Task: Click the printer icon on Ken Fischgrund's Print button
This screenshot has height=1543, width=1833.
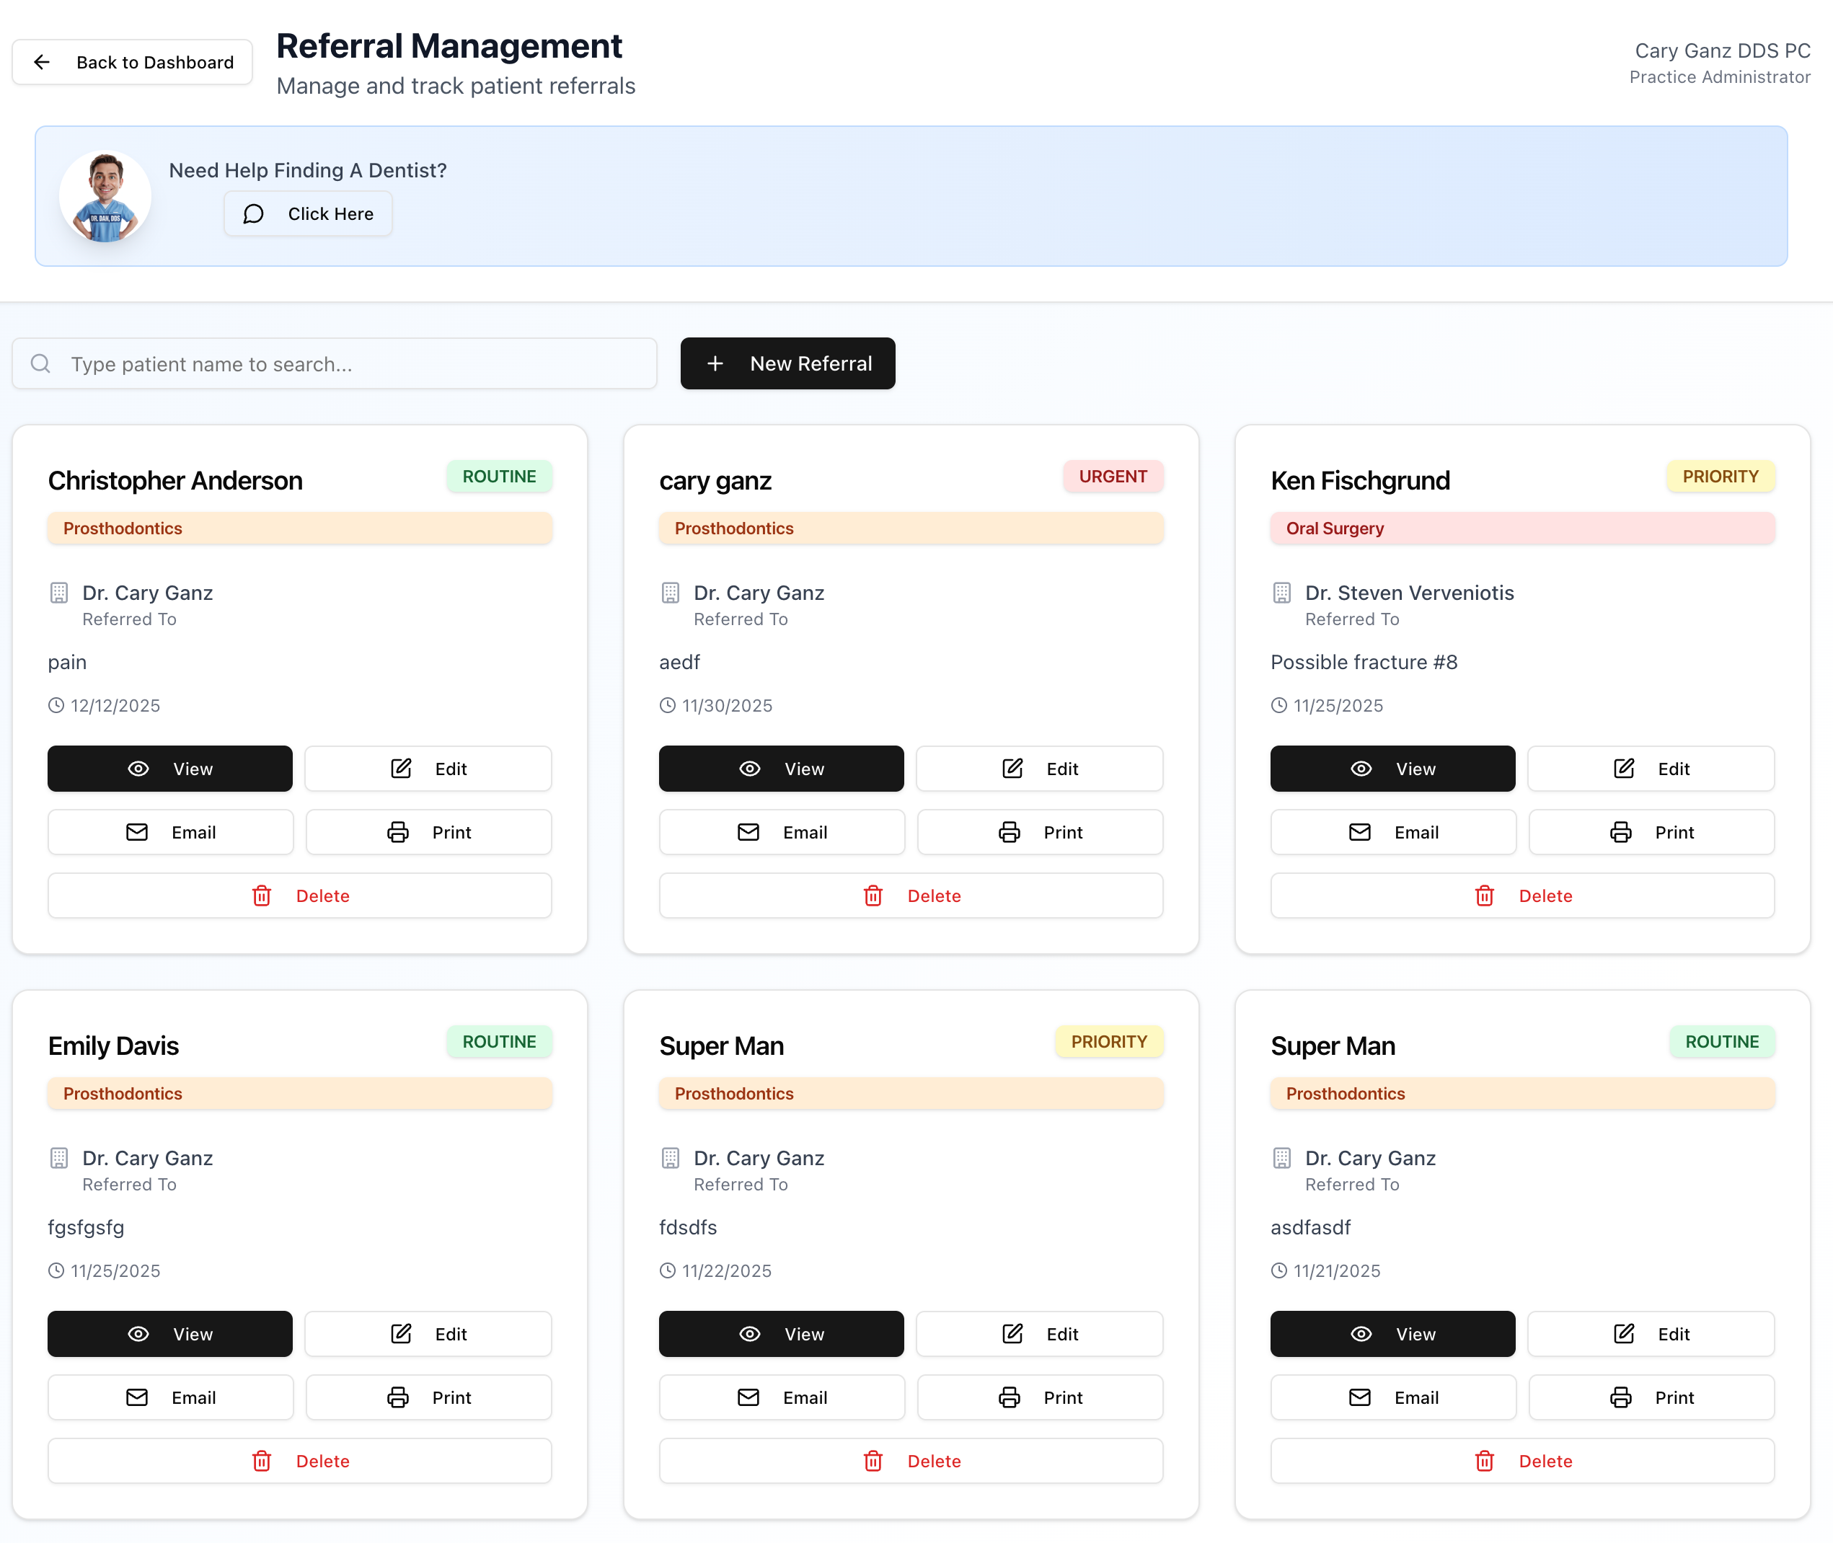Action: click(x=1621, y=833)
